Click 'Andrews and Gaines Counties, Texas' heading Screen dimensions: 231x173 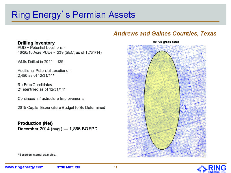165,33
